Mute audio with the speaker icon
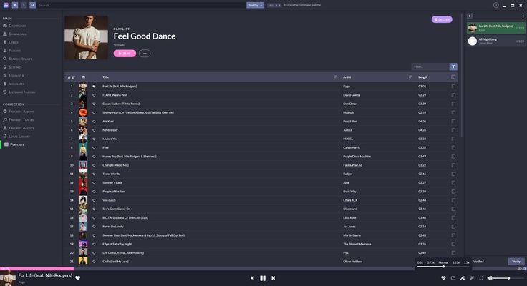Viewport: 527px width, 286px height. pyautogui.click(x=490, y=278)
